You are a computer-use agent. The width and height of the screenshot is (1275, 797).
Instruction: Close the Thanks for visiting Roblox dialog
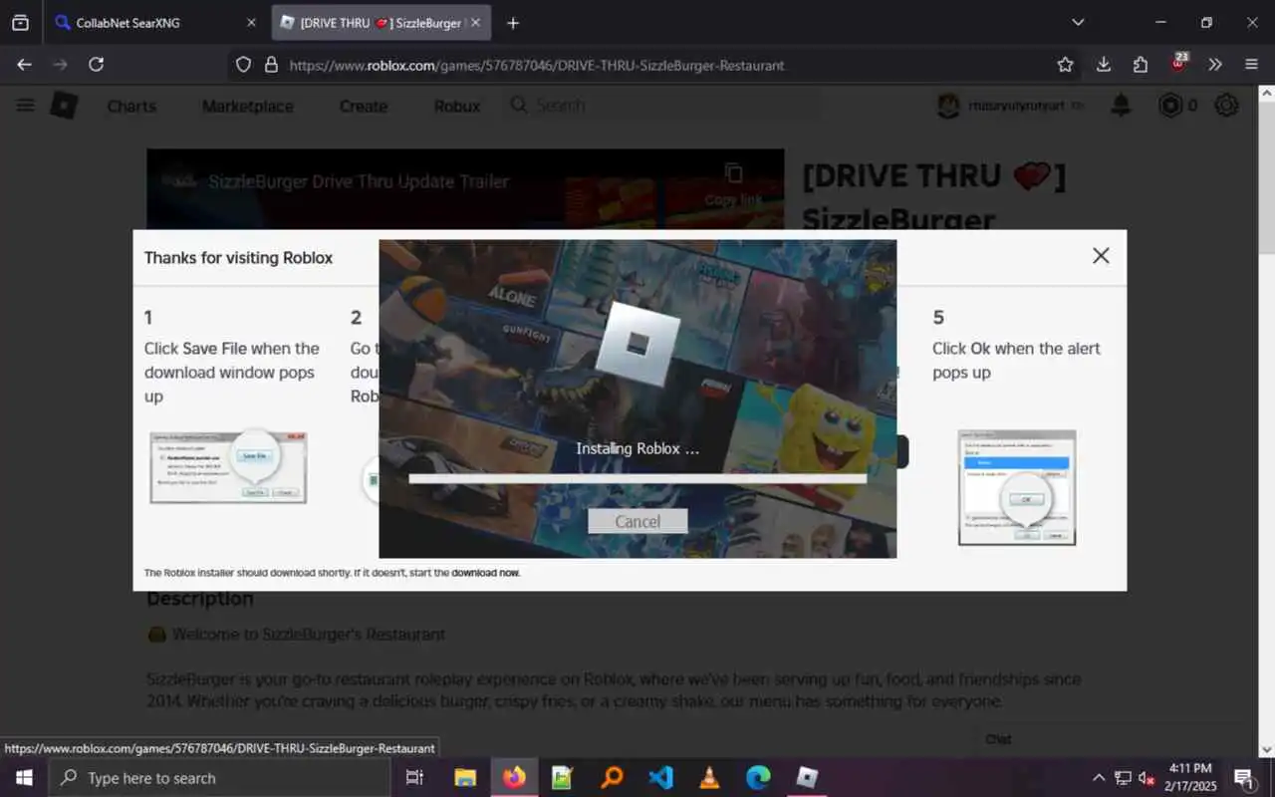click(1101, 255)
